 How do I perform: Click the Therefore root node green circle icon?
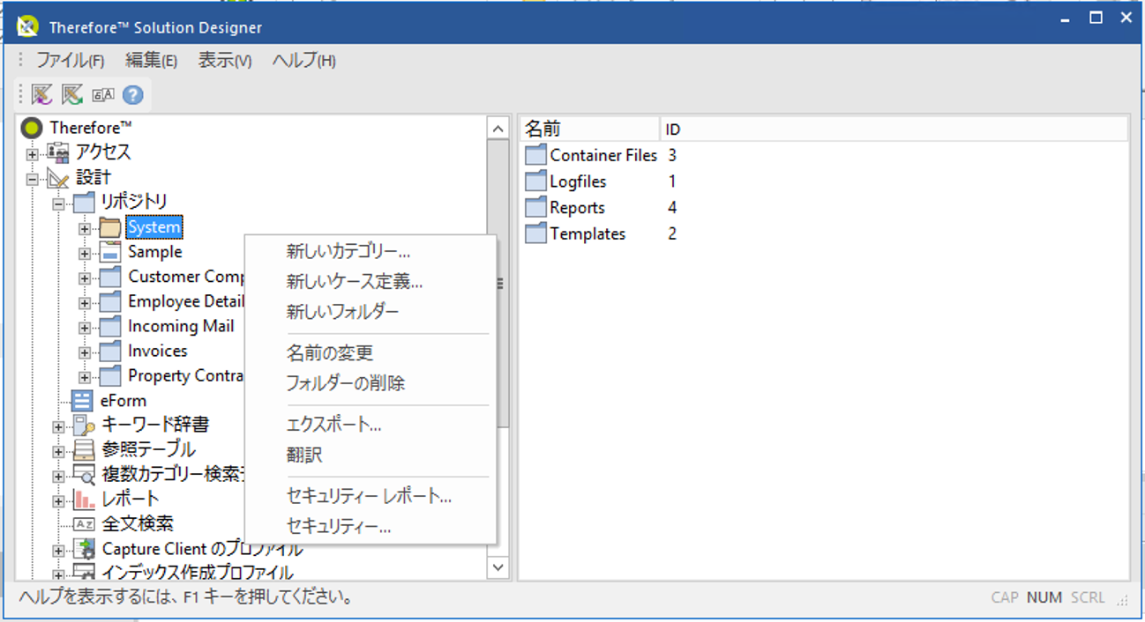coord(32,129)
